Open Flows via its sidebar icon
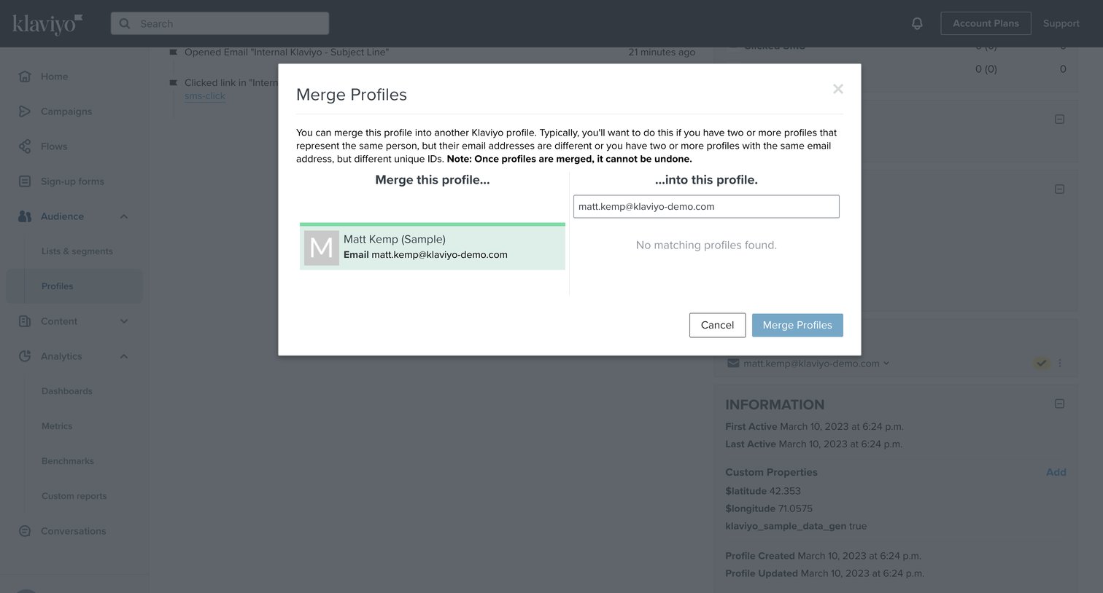 point(25,146)
